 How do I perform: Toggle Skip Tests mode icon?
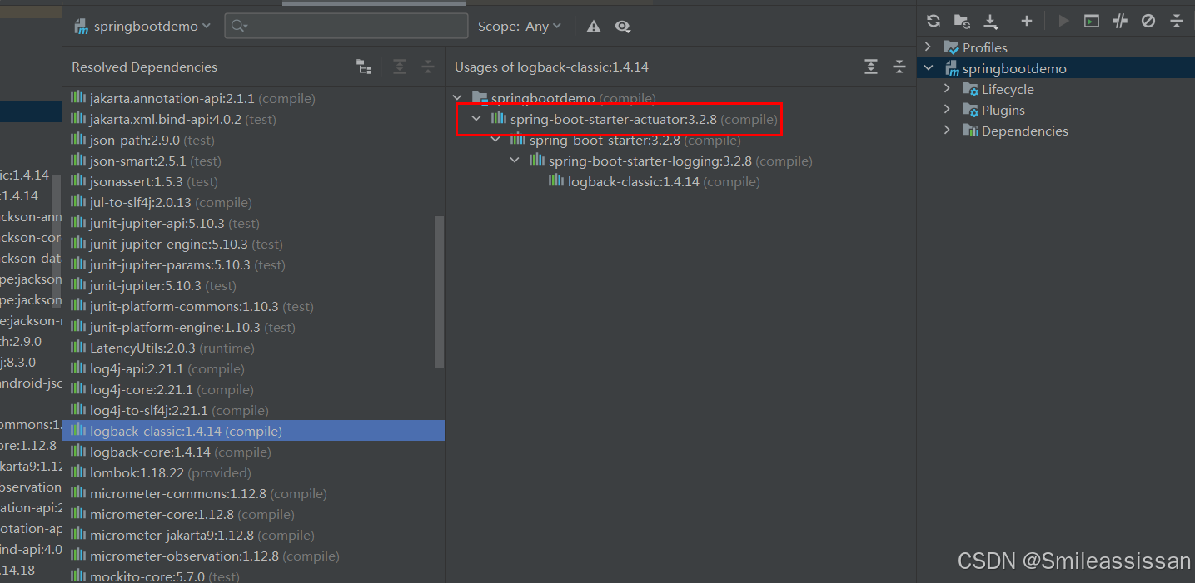click(x=1148, y=22)
